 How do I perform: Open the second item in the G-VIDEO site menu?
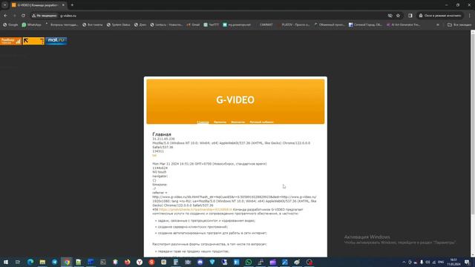(220, 122)
